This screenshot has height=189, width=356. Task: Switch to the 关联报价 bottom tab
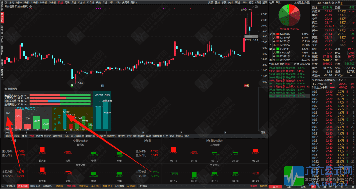(11, 187)
